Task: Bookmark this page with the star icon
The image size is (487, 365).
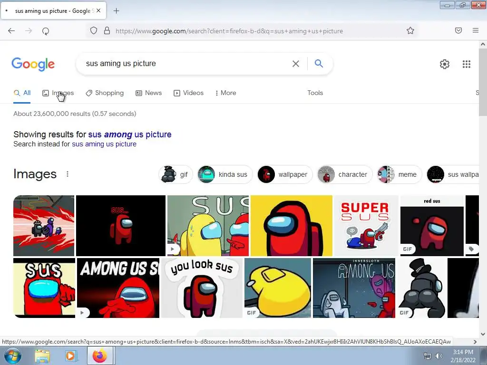Action: click(x=410, y=31)
